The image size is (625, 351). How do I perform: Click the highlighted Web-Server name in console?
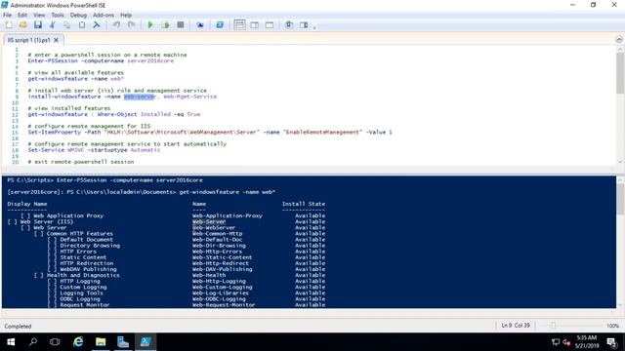(x=209, y=221)
